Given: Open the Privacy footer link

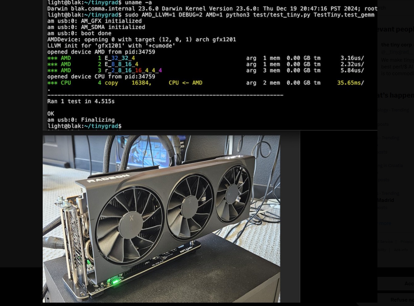Looking at the screenshot, I should tap(407, 242).
